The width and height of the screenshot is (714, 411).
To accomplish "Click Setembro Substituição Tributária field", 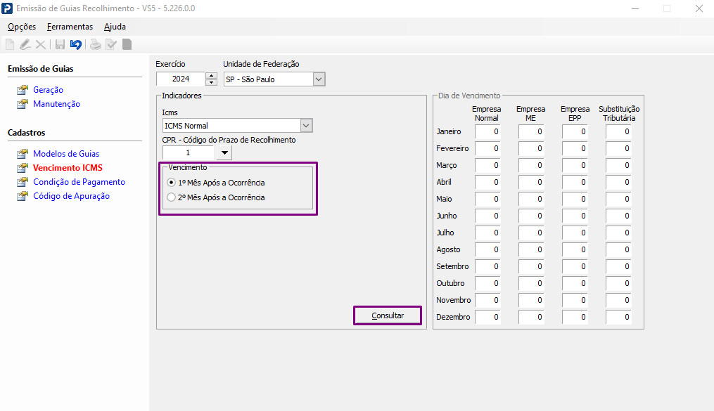I will tap(619, 266).
